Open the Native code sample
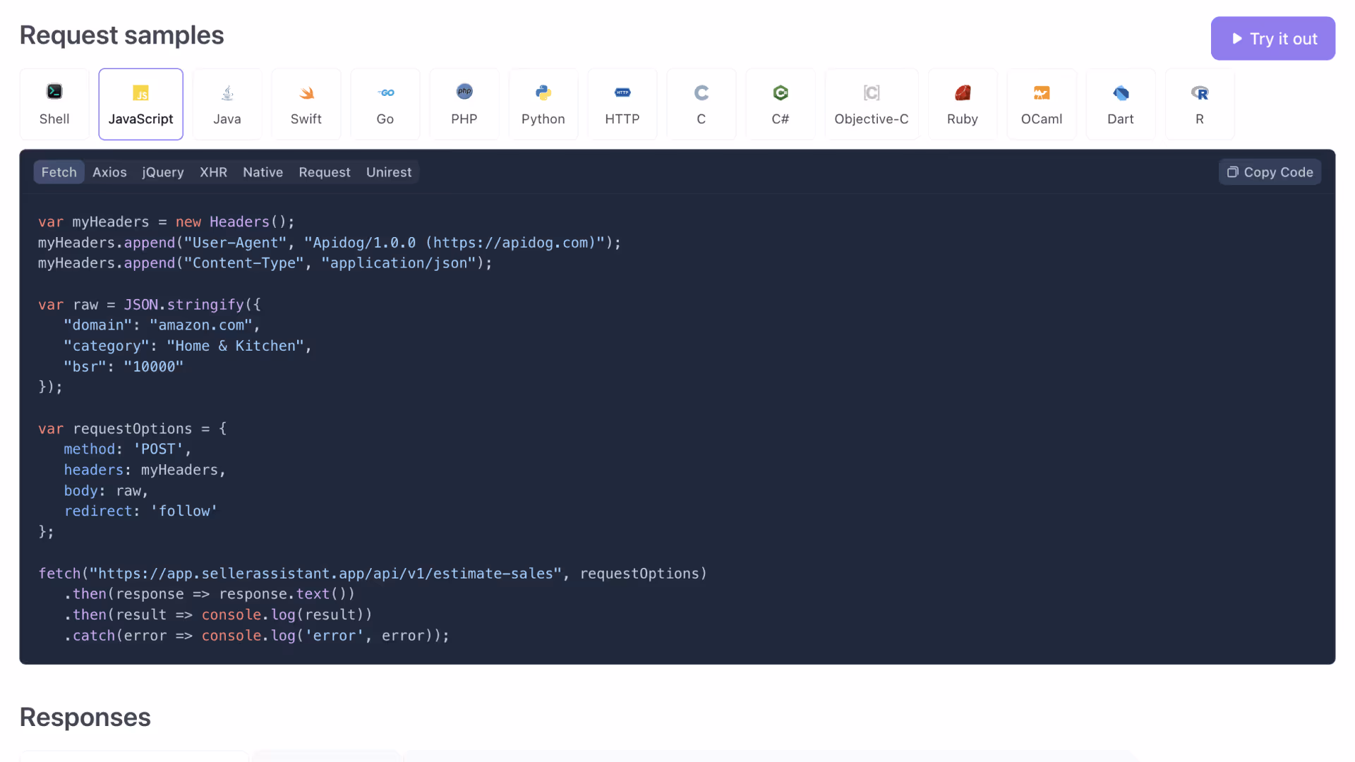 [x=263, y=171]
